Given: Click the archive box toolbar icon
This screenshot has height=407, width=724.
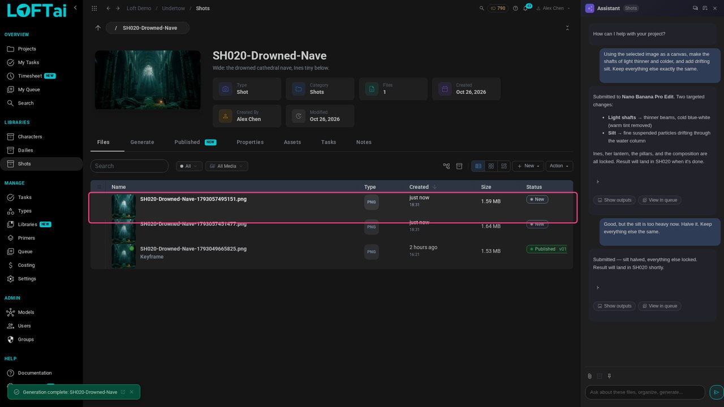Looking at the screenshot, I should [x=459, y=166].
